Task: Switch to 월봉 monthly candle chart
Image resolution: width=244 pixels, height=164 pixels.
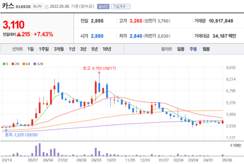Action: [x=206, y=49]
